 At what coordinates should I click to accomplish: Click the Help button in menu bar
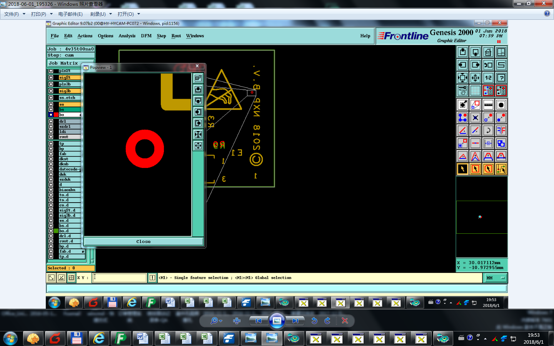pyautogui.click(x=365, y=36)
